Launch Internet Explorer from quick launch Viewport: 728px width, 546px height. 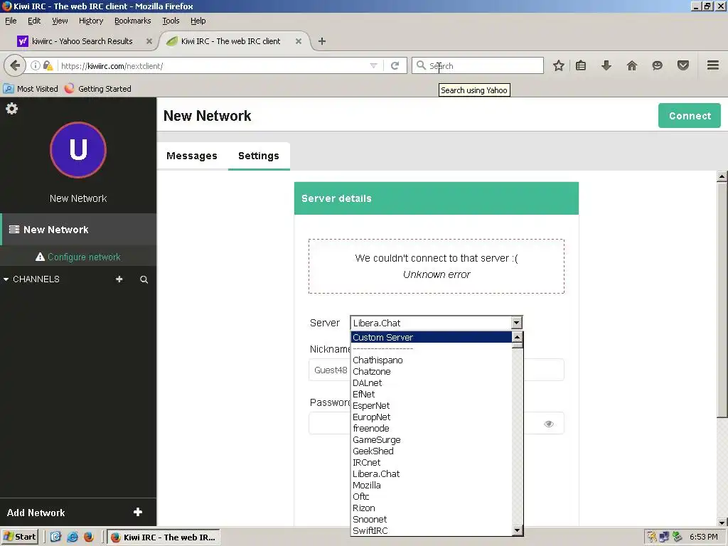click(73, 537)
